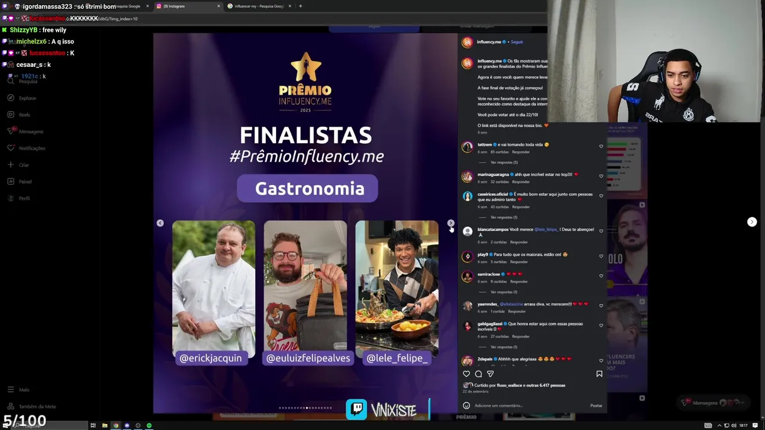The image size is (765, 430).
Task: Like gabigagliassi's comment heart
Action: 601,325
